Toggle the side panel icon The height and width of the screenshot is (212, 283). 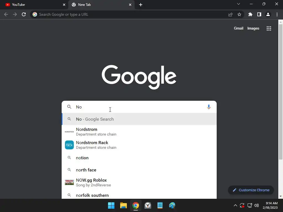click(259, 14)
